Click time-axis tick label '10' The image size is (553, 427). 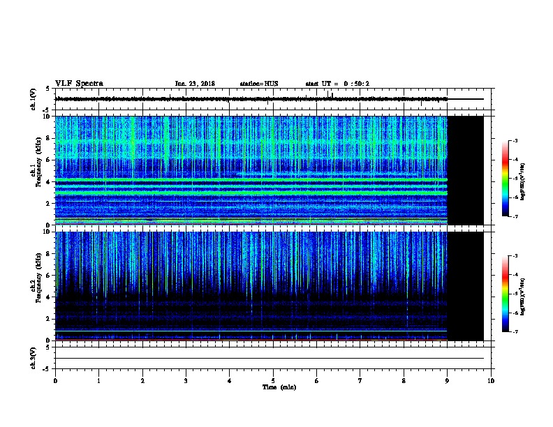pyautogui.click(x=491, y=381)
